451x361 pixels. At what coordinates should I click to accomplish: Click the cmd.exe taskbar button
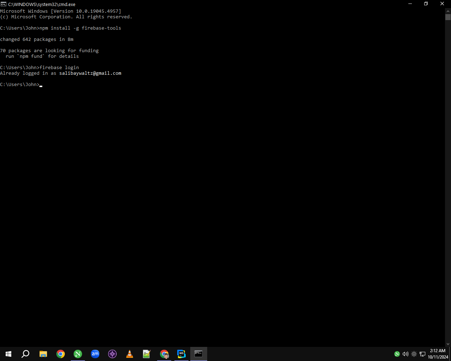(199, 354)
